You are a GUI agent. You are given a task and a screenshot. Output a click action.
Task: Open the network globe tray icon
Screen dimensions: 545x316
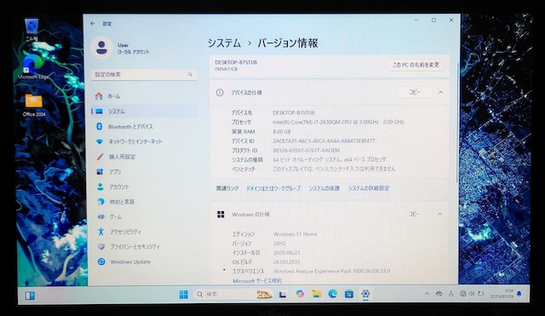tap(462, 294)
